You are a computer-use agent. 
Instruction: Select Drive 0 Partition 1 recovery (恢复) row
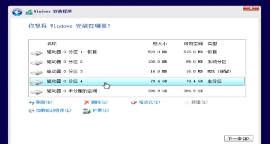(x=137, y=52)
